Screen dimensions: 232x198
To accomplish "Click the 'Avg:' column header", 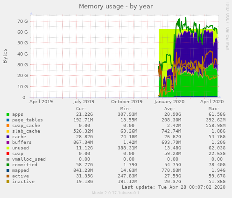I will [170, 109].
